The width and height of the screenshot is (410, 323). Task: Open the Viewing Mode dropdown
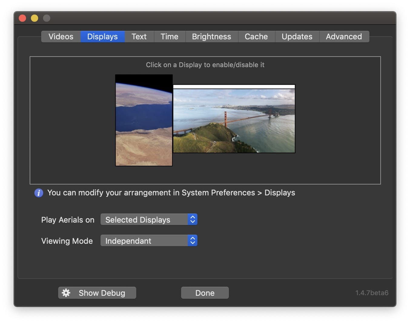click(x=149, y=241)
